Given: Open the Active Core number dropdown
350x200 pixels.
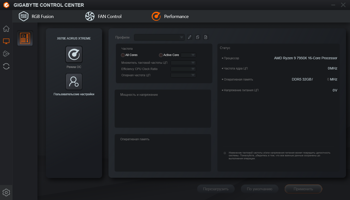Looking at the screenshot, I should [188, 55].
